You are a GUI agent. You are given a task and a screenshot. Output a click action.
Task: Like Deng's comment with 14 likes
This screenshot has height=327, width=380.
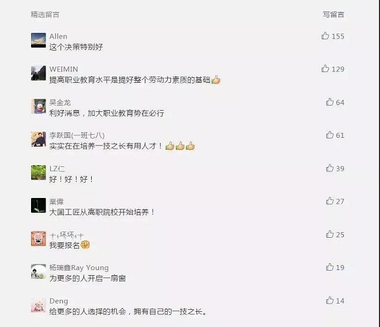coord(329,300)
